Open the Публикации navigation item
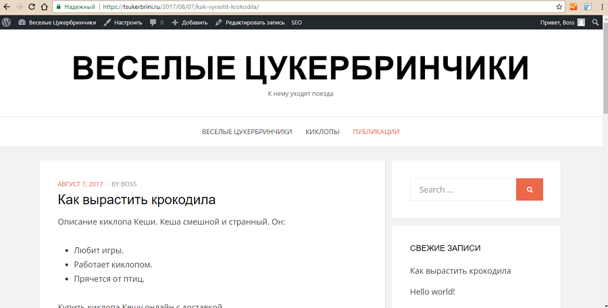This screenshot has height=308, width=608. 376,131
